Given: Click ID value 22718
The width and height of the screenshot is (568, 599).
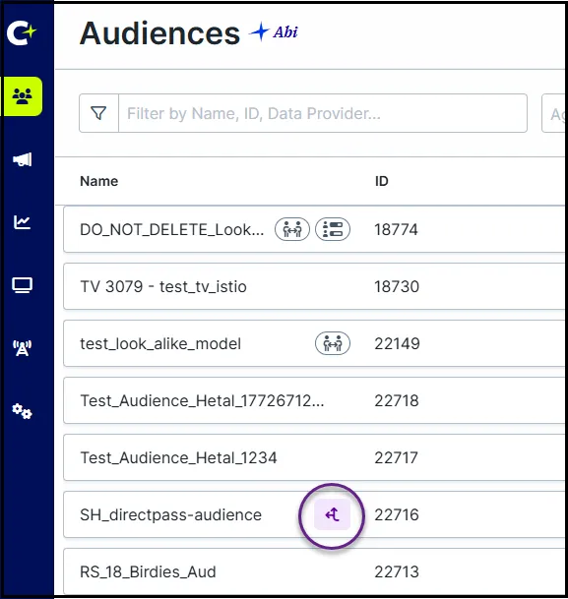Looking at the screenshot, I should click(397, 400).
